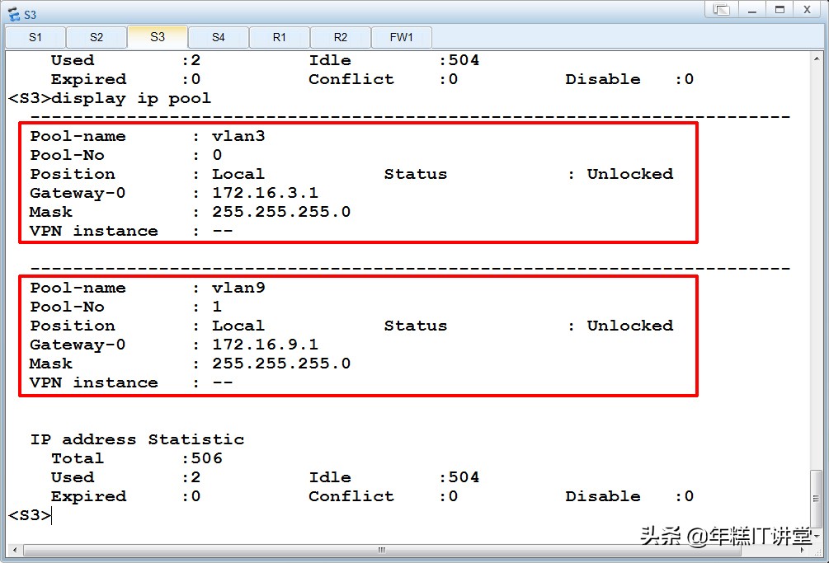829x563 pixels.
Task: Click bottom 'Expired :0' entry
Action: (x=126, y=496)
